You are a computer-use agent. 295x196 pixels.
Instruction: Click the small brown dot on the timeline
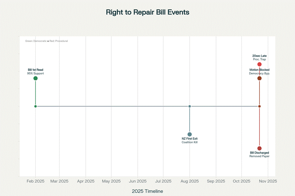259,106
